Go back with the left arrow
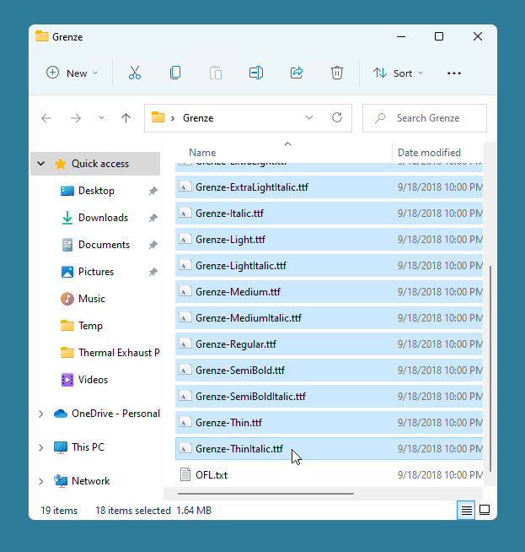Image resolution: width=525 pixels, height=552 pixels. [46, 118]
